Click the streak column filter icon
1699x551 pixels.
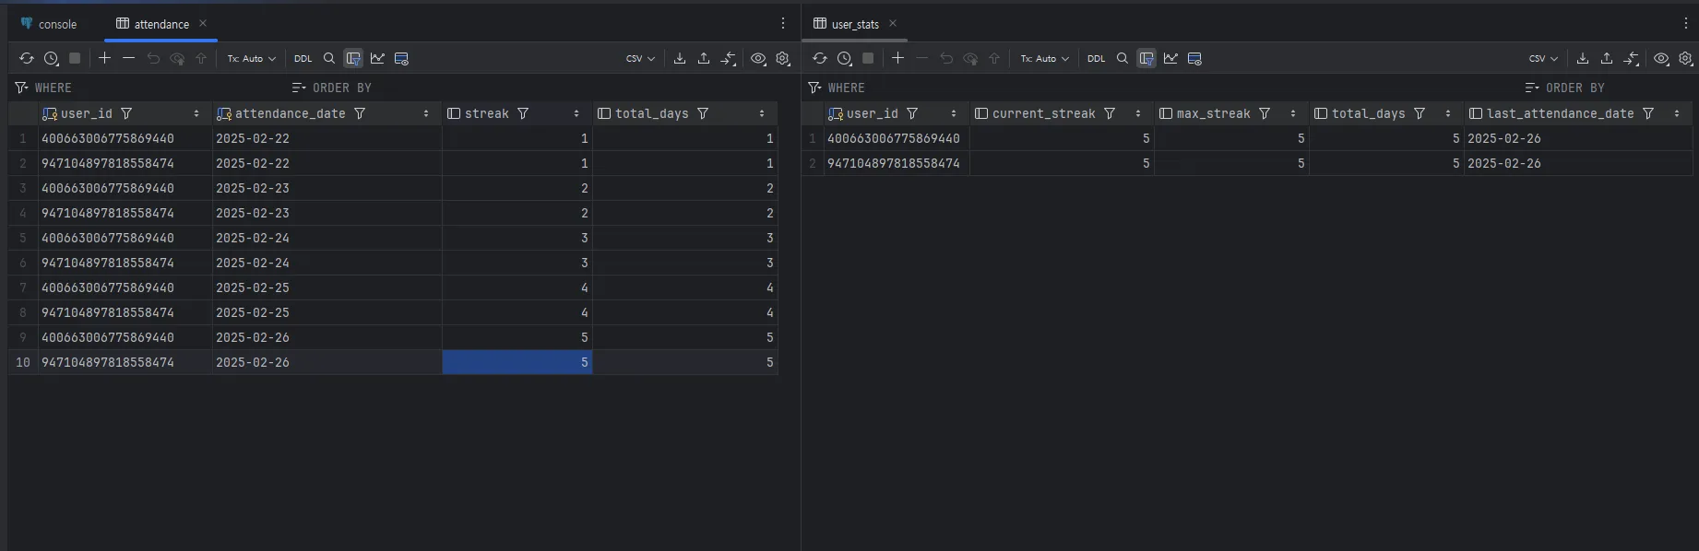(x=523, y=113)
